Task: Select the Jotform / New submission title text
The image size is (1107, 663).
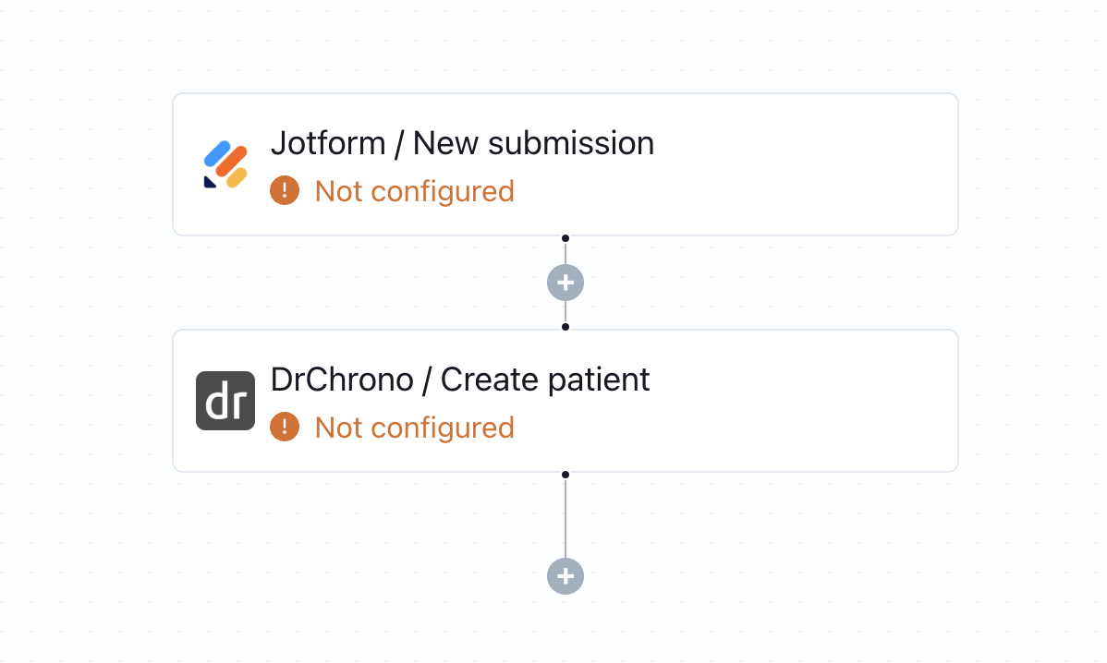Action: coord(462,143)
